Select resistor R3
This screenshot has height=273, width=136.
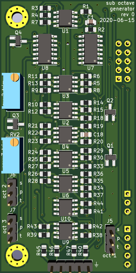[45, 8]
